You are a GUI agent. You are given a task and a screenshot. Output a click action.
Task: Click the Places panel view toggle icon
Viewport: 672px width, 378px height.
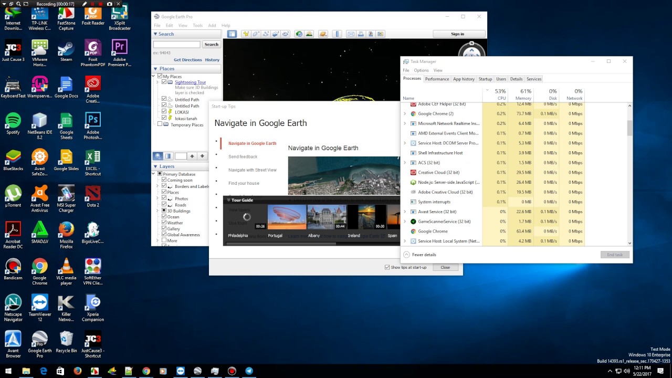coord(168,156)
